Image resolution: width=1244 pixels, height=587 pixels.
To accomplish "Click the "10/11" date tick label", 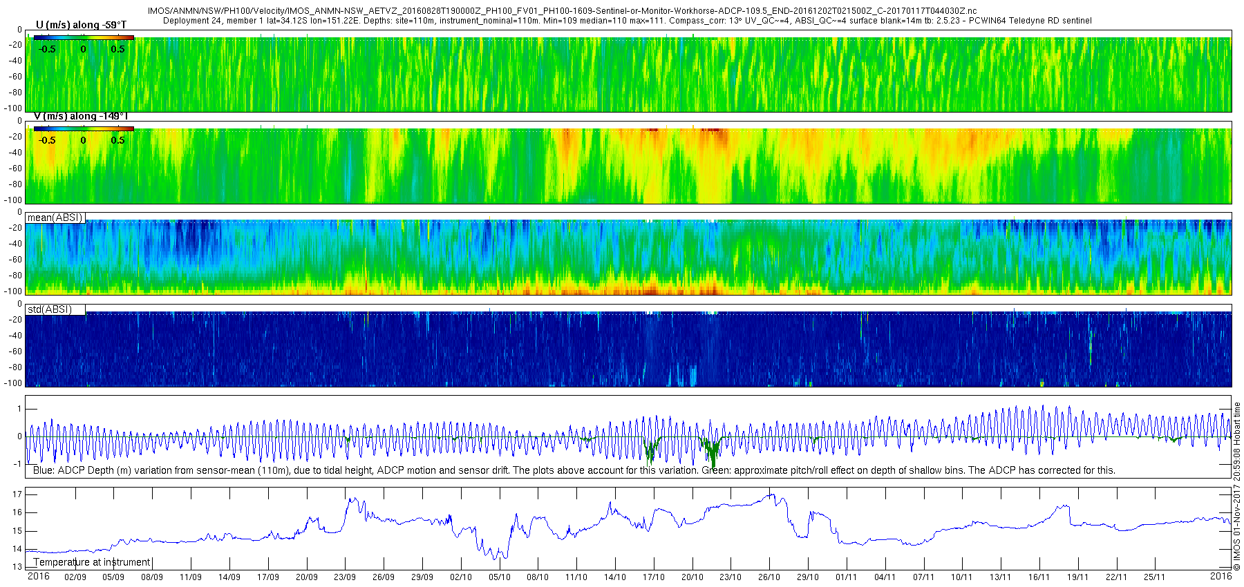I will [962, 577].
